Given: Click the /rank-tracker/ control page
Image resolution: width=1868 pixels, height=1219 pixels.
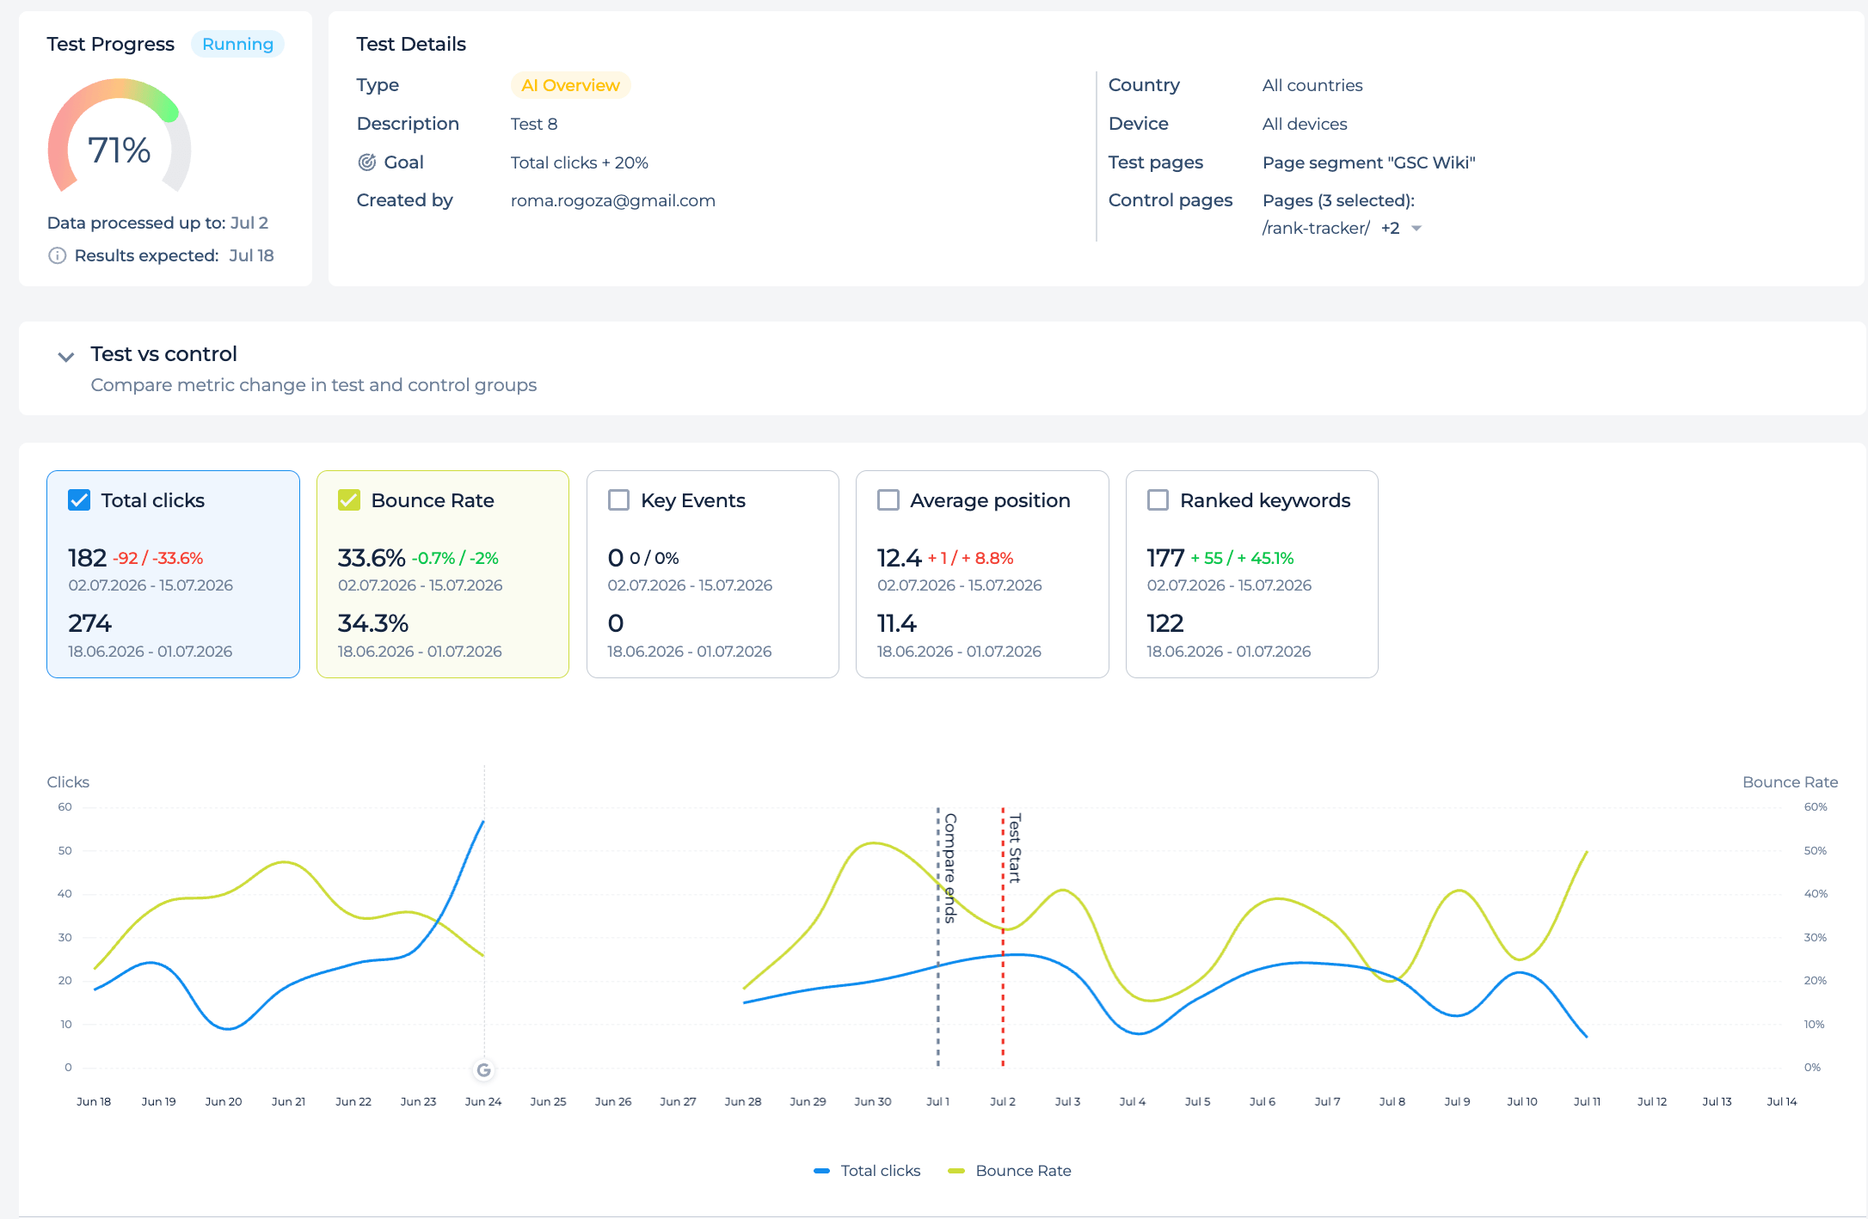Looking at the screenshot, I should pos(1316,228).
